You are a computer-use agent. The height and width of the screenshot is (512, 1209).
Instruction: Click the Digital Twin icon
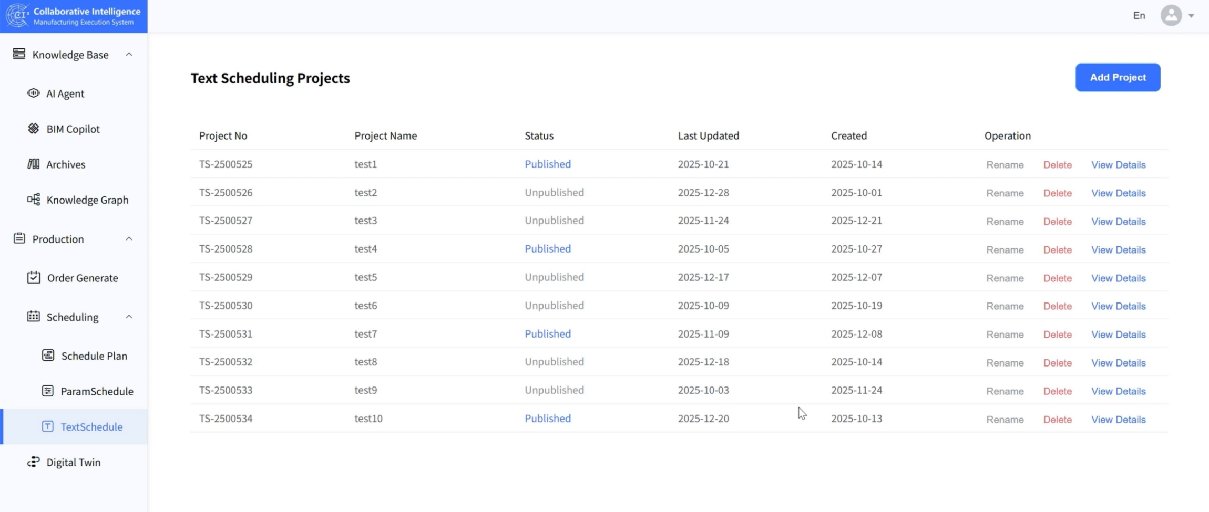[x=33, y=462]
